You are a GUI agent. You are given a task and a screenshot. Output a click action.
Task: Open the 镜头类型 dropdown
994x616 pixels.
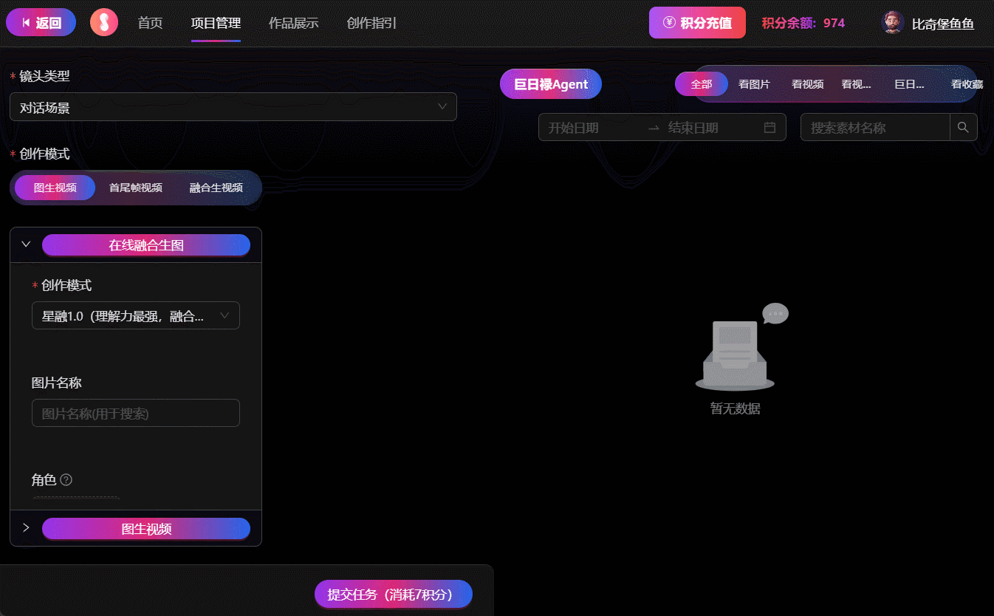(233, 107)
